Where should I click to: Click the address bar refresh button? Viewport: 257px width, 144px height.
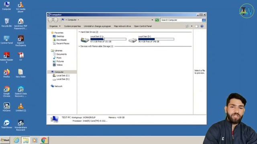(x=157, y=20)
